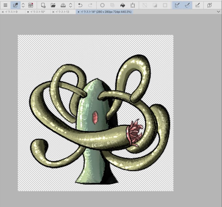This screenshot has height=207, width=222.
Task: Toggle Snap to Grid
Action: pos(198,5)
